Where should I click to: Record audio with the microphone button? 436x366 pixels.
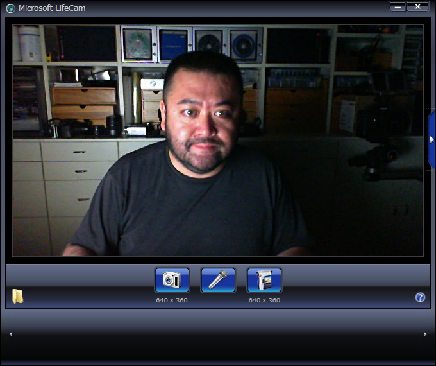coord(218,280)
